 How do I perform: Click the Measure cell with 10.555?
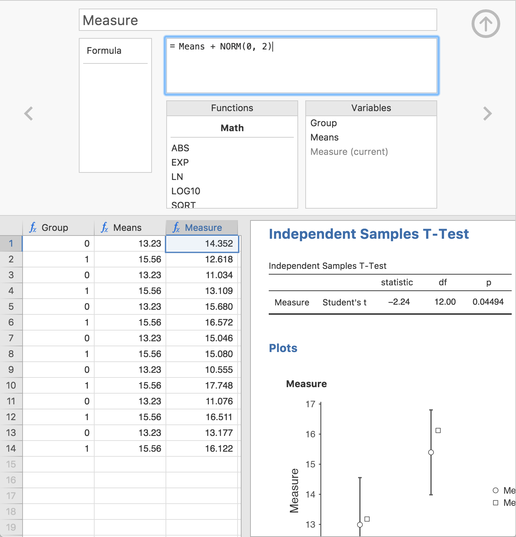pos(202,370)
